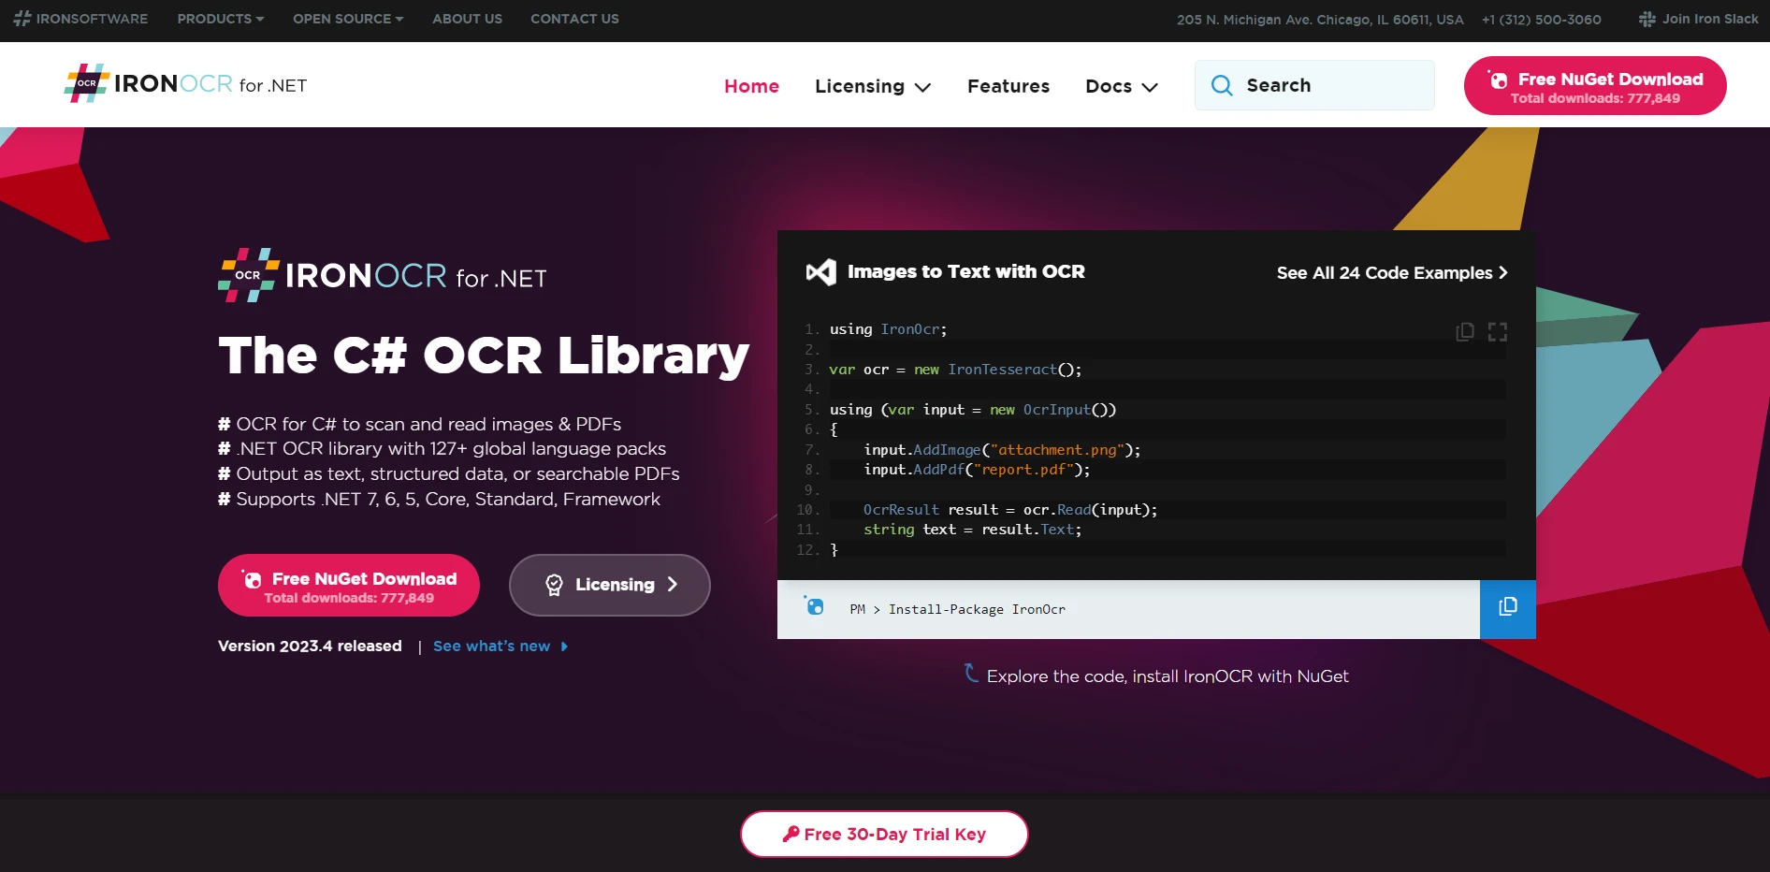Expand the Licensing menu in navigation
1770x872 pixels.
point(872,86)
